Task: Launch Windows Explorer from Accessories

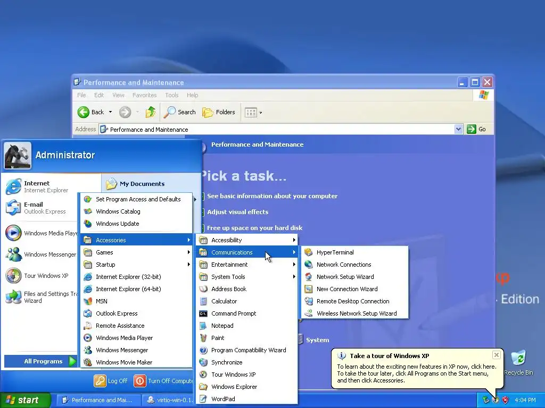Action: click(x=247, y=387)
